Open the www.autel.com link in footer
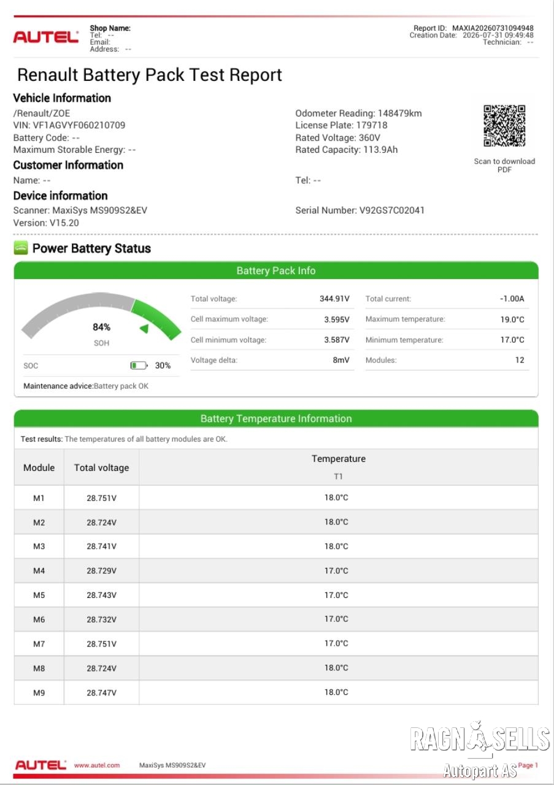The height and width of the screenshot is (785, 554). pos(97,765)
